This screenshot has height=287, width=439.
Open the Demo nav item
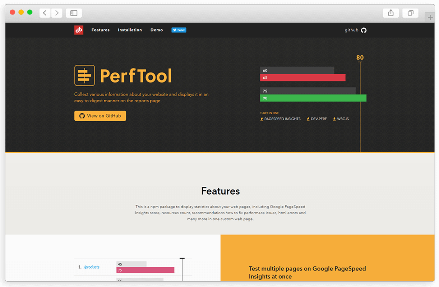[157, 30]
